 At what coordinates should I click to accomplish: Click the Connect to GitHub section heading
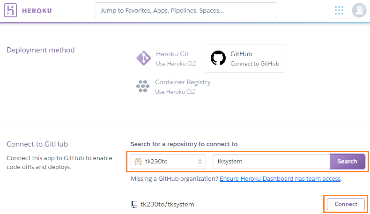37,144
